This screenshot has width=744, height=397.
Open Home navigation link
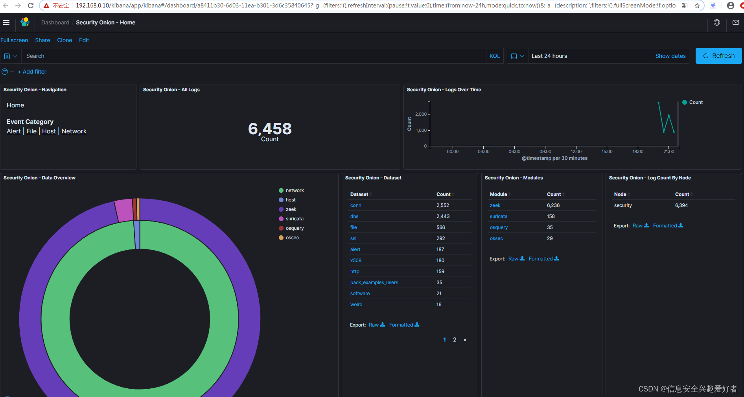point(15,105)
